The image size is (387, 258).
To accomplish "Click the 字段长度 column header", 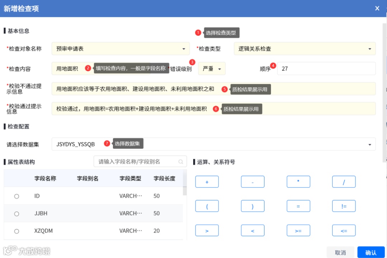I will click(x=164, y=178).
